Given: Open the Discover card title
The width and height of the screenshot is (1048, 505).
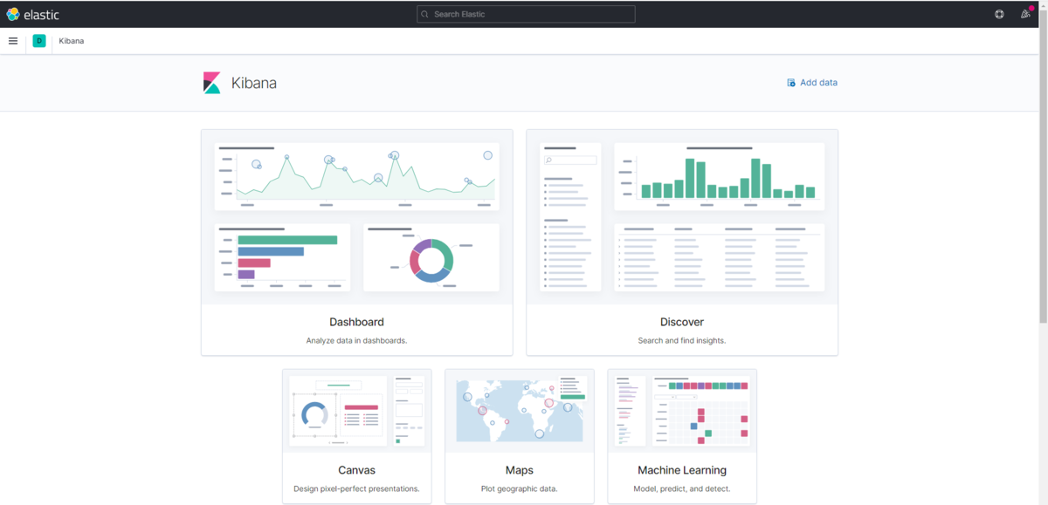Looking at the screenshot, I should click(x=682, y=322).
